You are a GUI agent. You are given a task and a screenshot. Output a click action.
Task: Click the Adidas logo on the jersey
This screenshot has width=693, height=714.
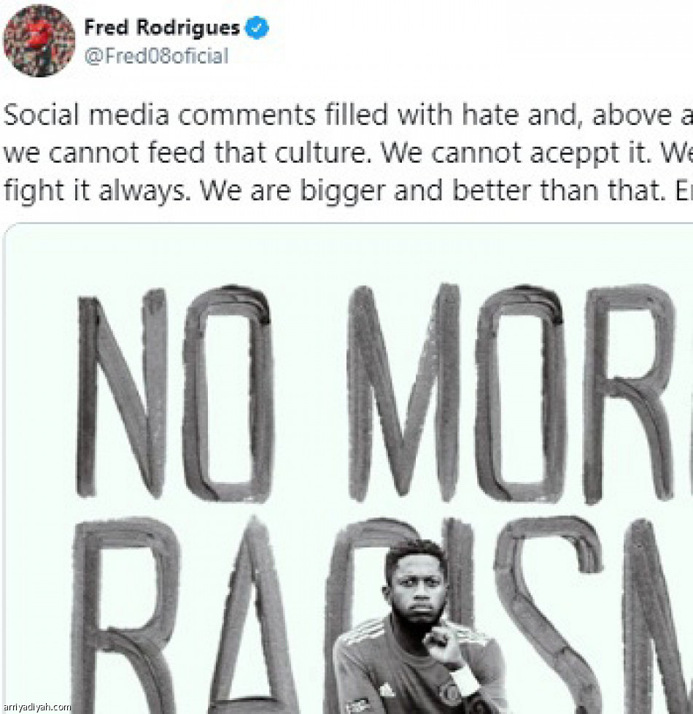click(x=387, y=691)
